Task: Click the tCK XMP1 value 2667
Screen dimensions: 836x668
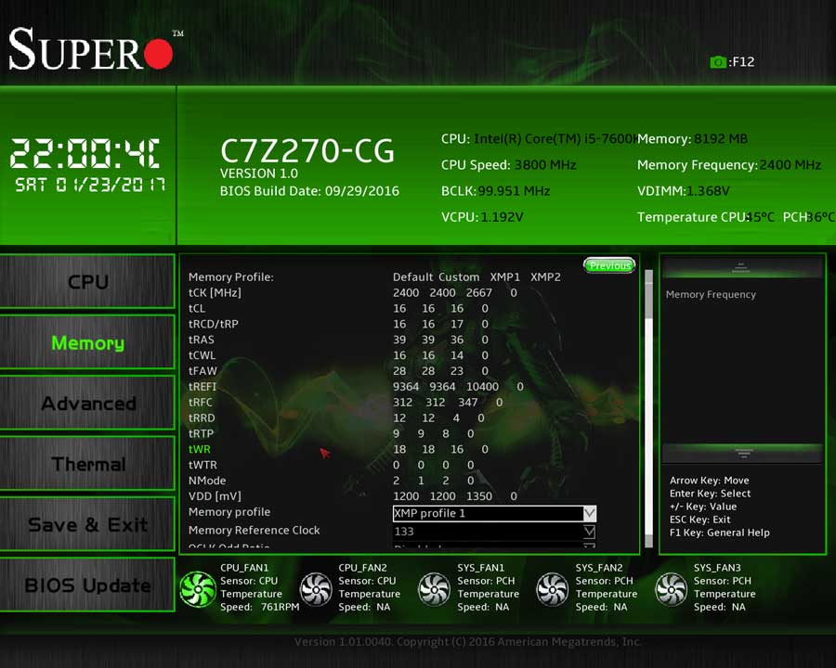Action: pos(478,292)
